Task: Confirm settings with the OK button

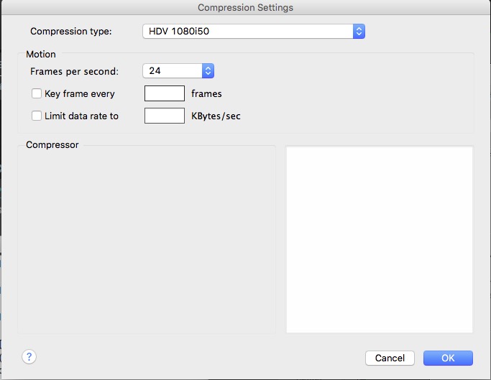Action: coord(448,358)
